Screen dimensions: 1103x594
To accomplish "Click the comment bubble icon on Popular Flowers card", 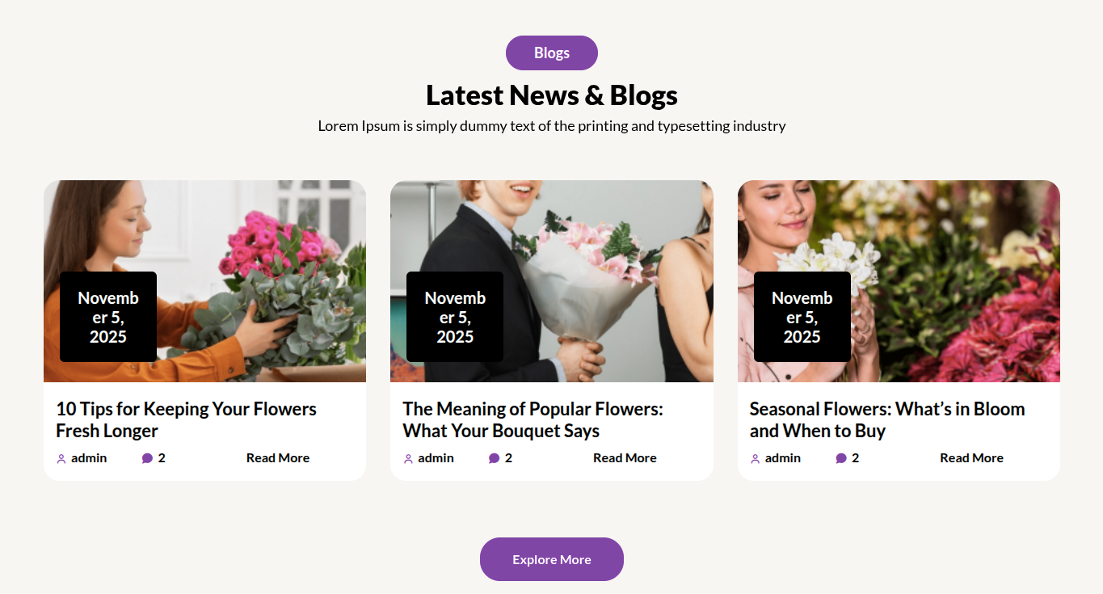I will (494, 458).
